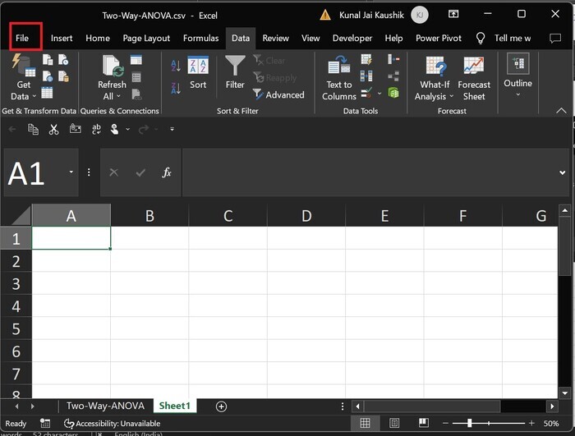575x436 pixels.
Task: Click the Cut scissors icon
Action: click(53, 129)
